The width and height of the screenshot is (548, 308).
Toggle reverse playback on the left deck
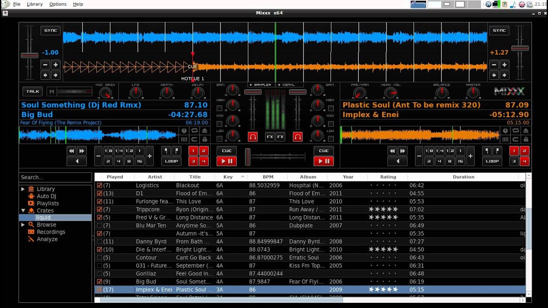click(77, 161)
